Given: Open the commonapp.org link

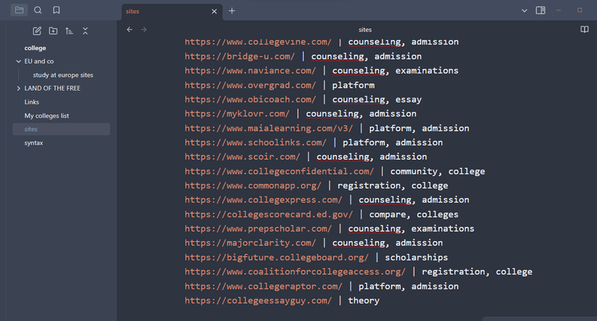Looking at the screenshot, I should pos(253,186).
